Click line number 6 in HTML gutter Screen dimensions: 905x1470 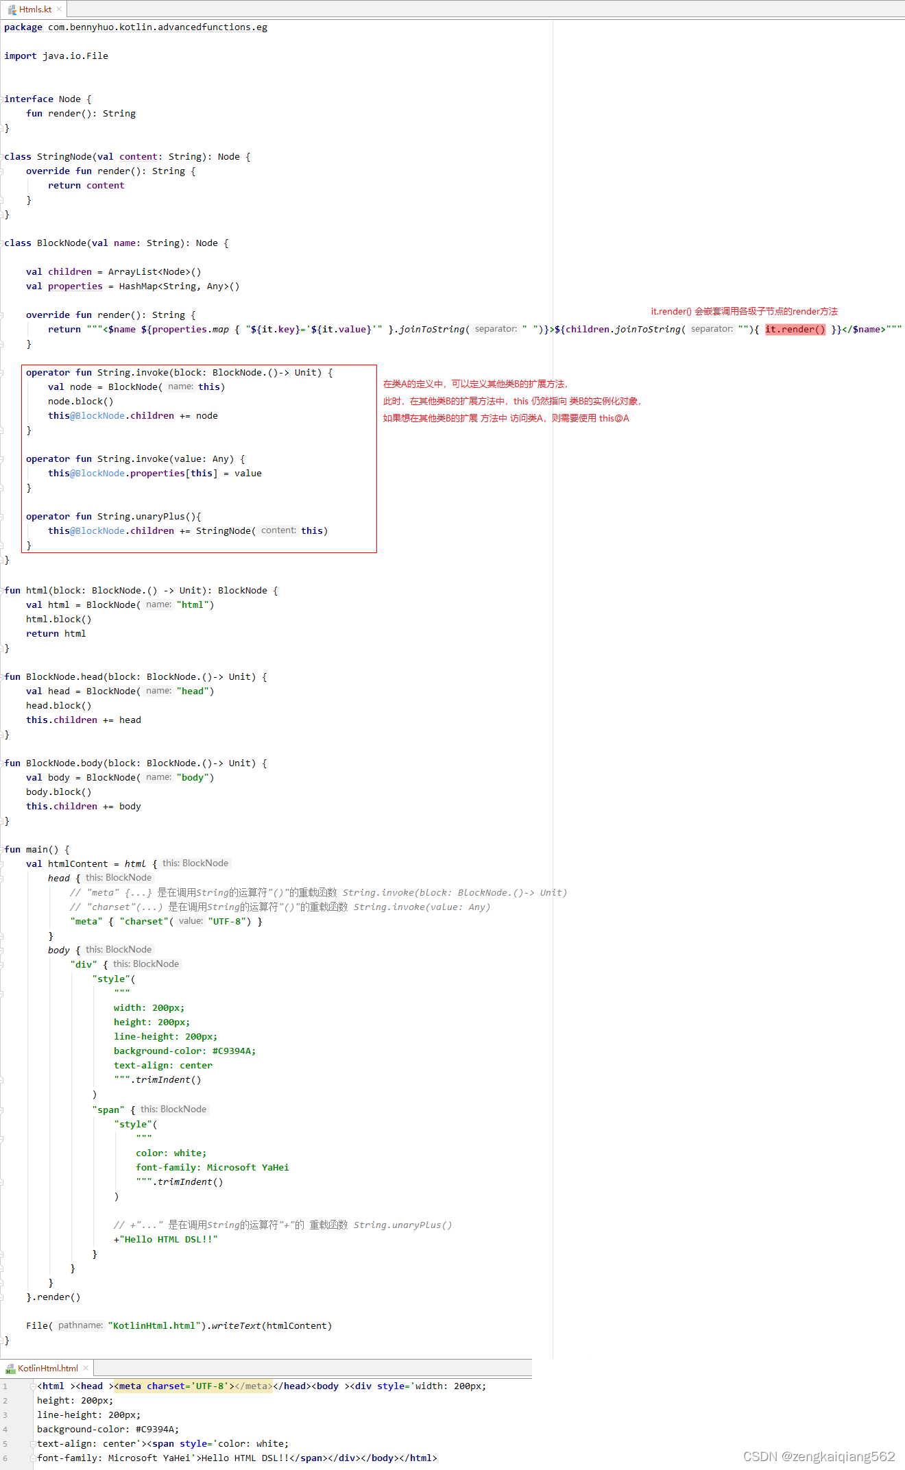click(x=5, y=1458)
